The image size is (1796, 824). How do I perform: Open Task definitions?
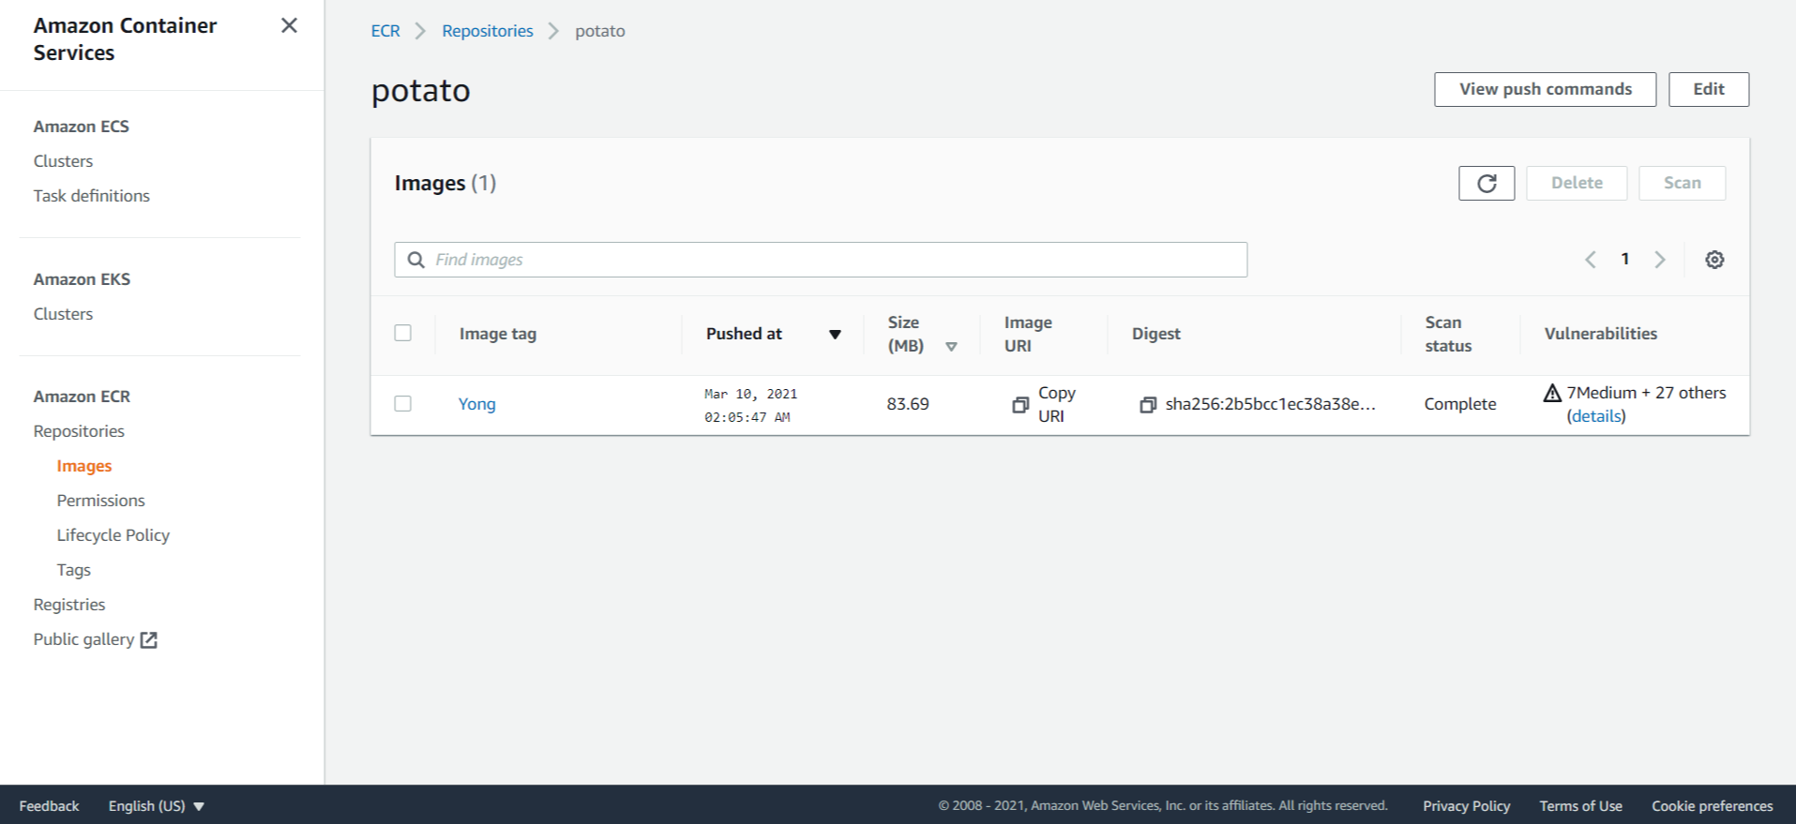pos(91,196)
